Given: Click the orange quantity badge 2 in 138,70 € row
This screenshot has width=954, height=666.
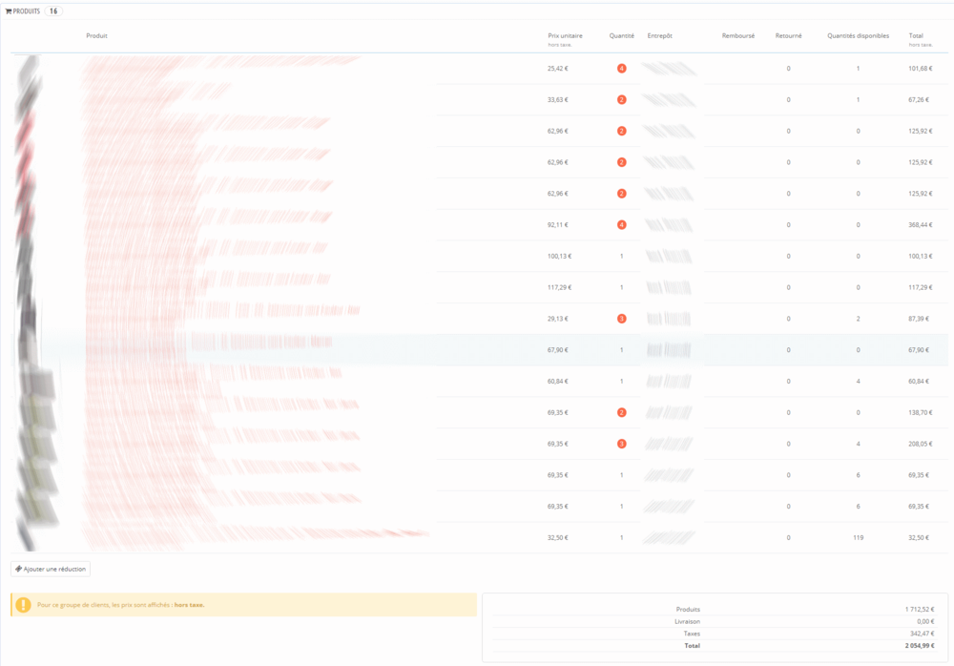Looking at the screenshot, I should tap(621, 412).
